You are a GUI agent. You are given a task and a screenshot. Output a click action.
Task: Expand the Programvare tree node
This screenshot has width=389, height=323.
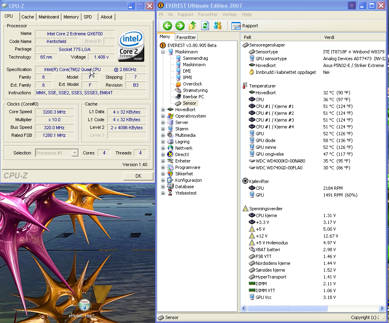click(163, 167)
